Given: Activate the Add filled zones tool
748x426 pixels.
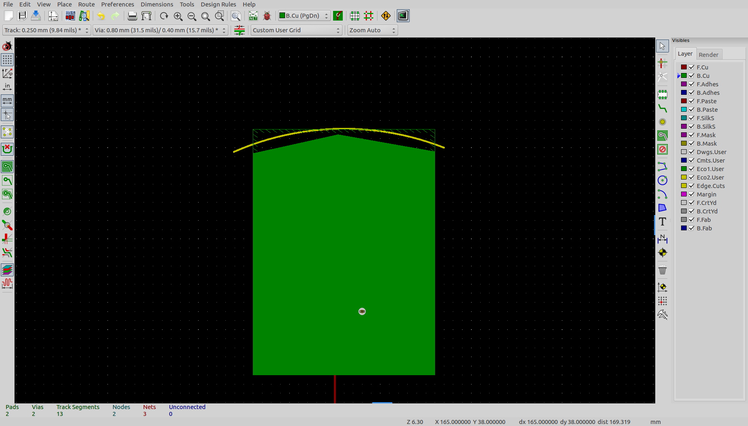Looking at the screenshot, I should pos(662,136).
